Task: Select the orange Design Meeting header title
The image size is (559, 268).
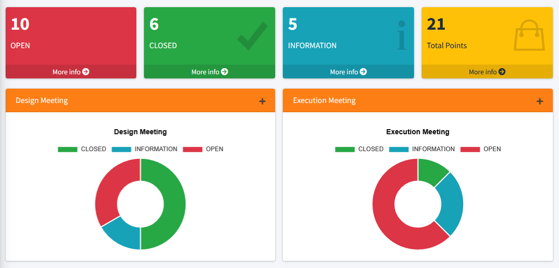Action: 42,100
